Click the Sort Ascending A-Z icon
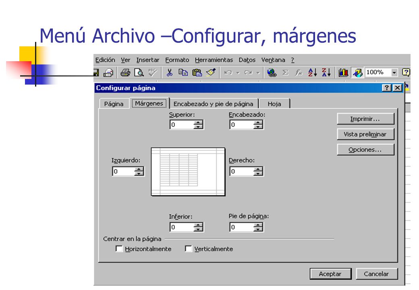 point(312,72)
